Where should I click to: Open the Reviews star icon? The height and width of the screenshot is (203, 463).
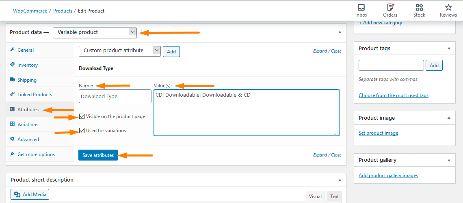click(x=448, y=7)
